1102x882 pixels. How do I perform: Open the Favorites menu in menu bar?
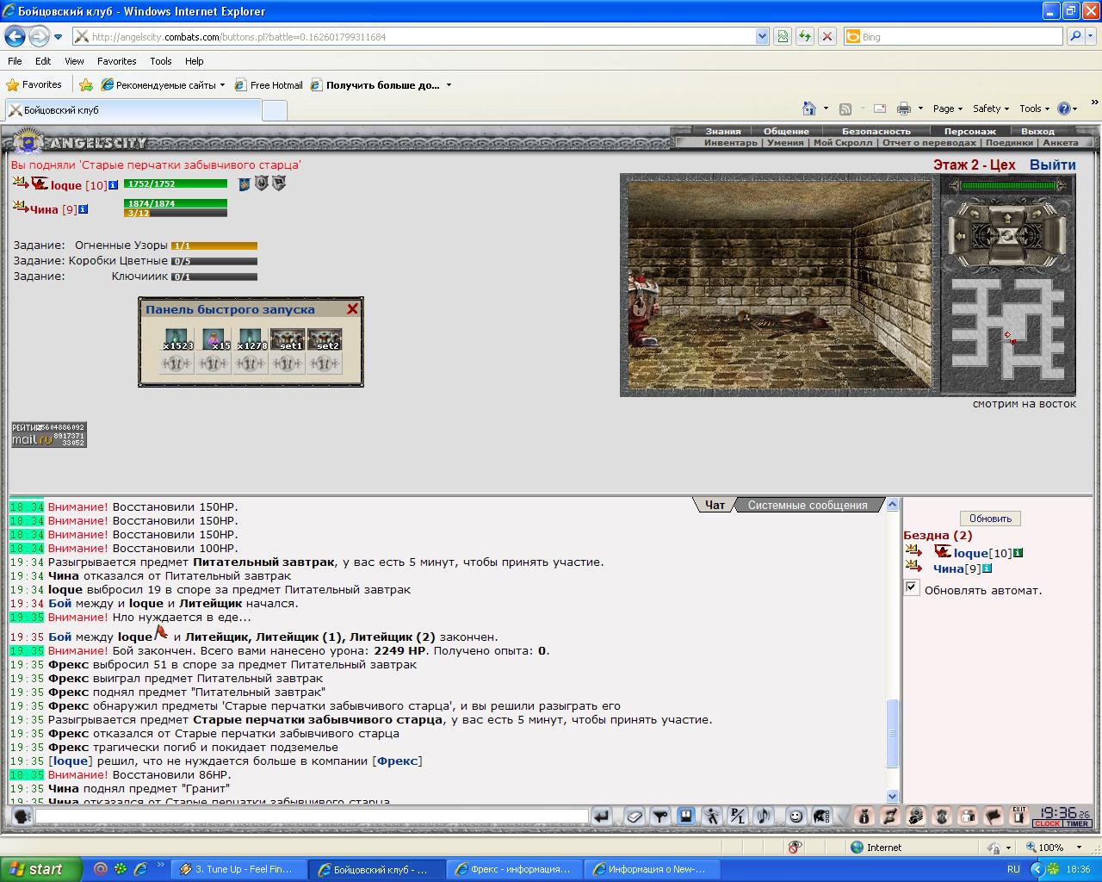(116, 61)
